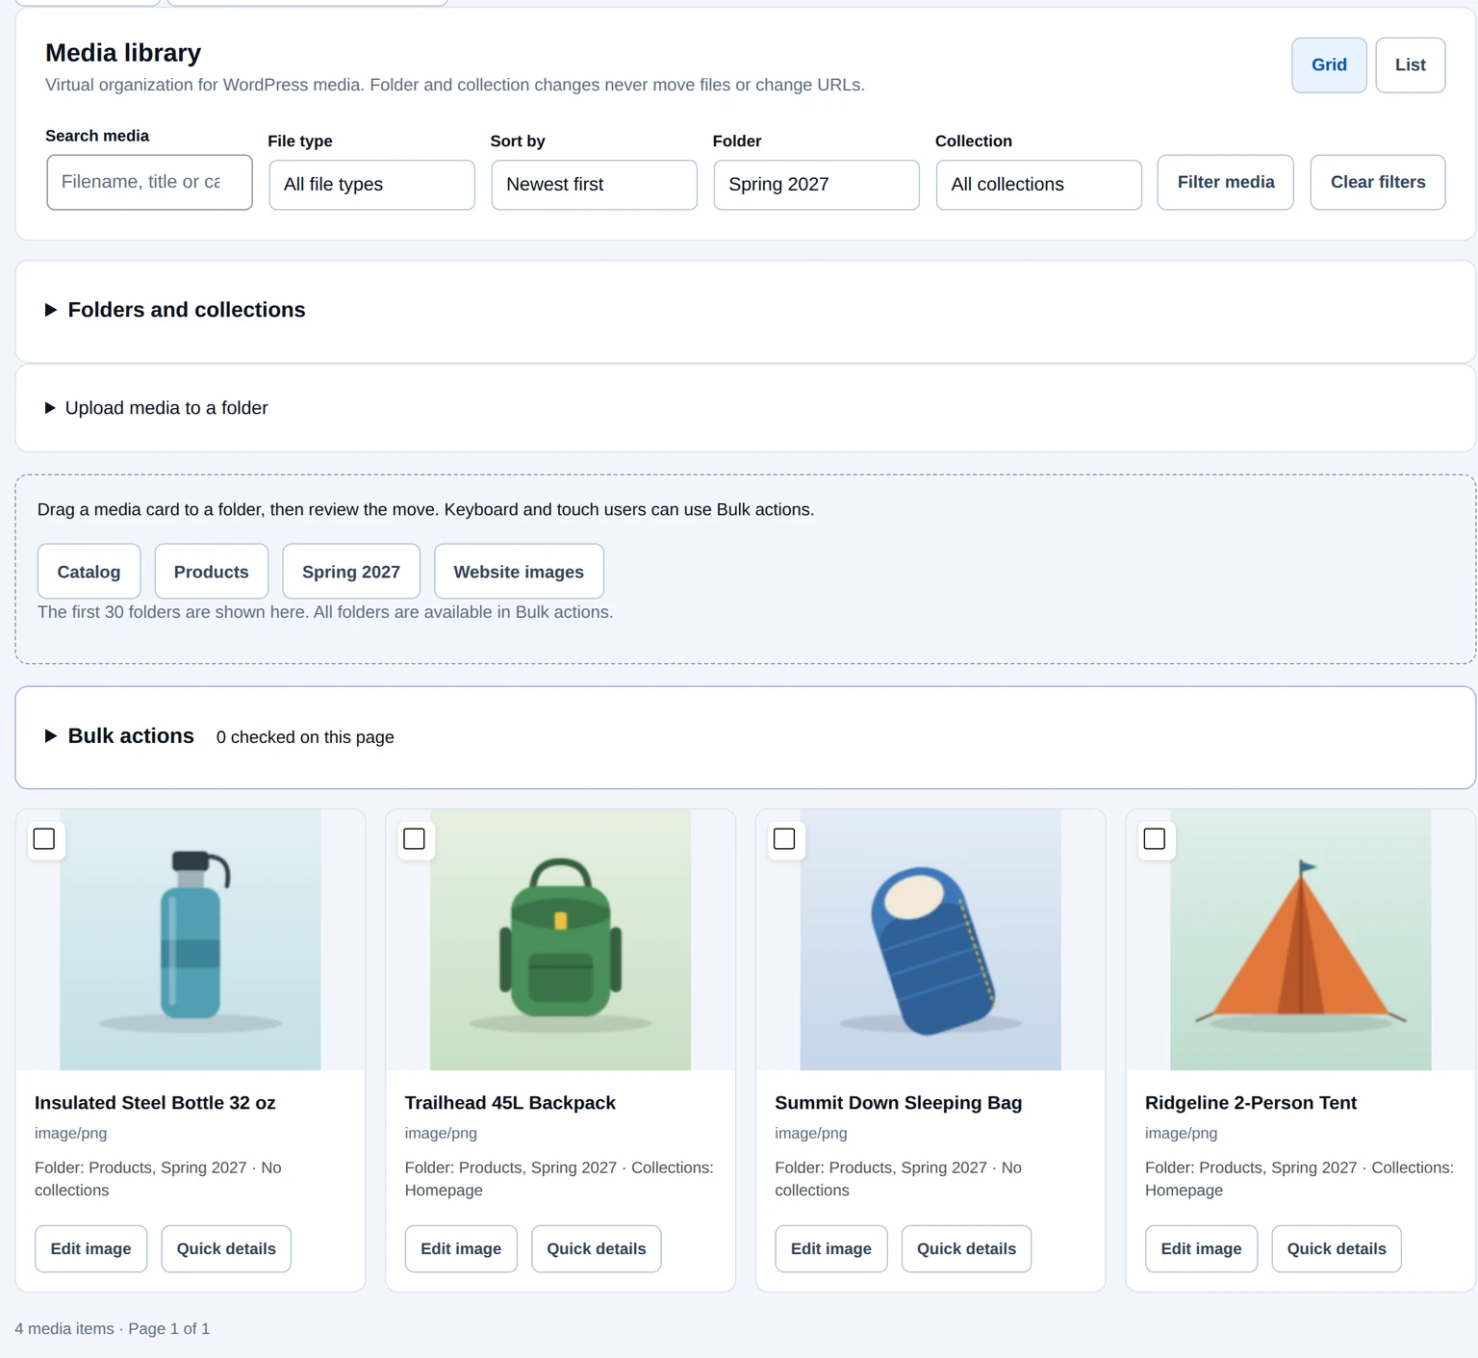This screenshot has width=1478, height=1358.
Task: Click the blue sleeping bag thumbnail
Action: click(930, 939)
